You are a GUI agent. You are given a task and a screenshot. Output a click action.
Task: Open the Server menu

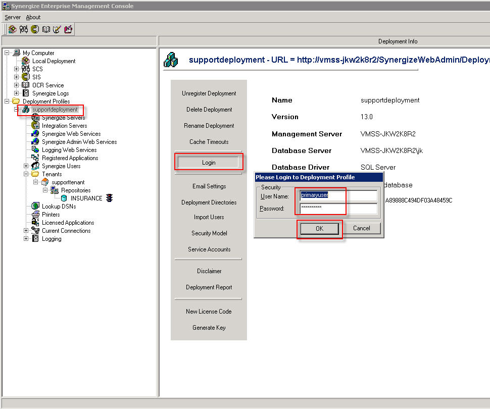pos(13,17)
